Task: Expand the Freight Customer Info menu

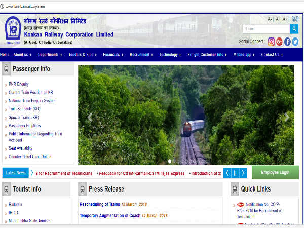Action: click(207, 55)
